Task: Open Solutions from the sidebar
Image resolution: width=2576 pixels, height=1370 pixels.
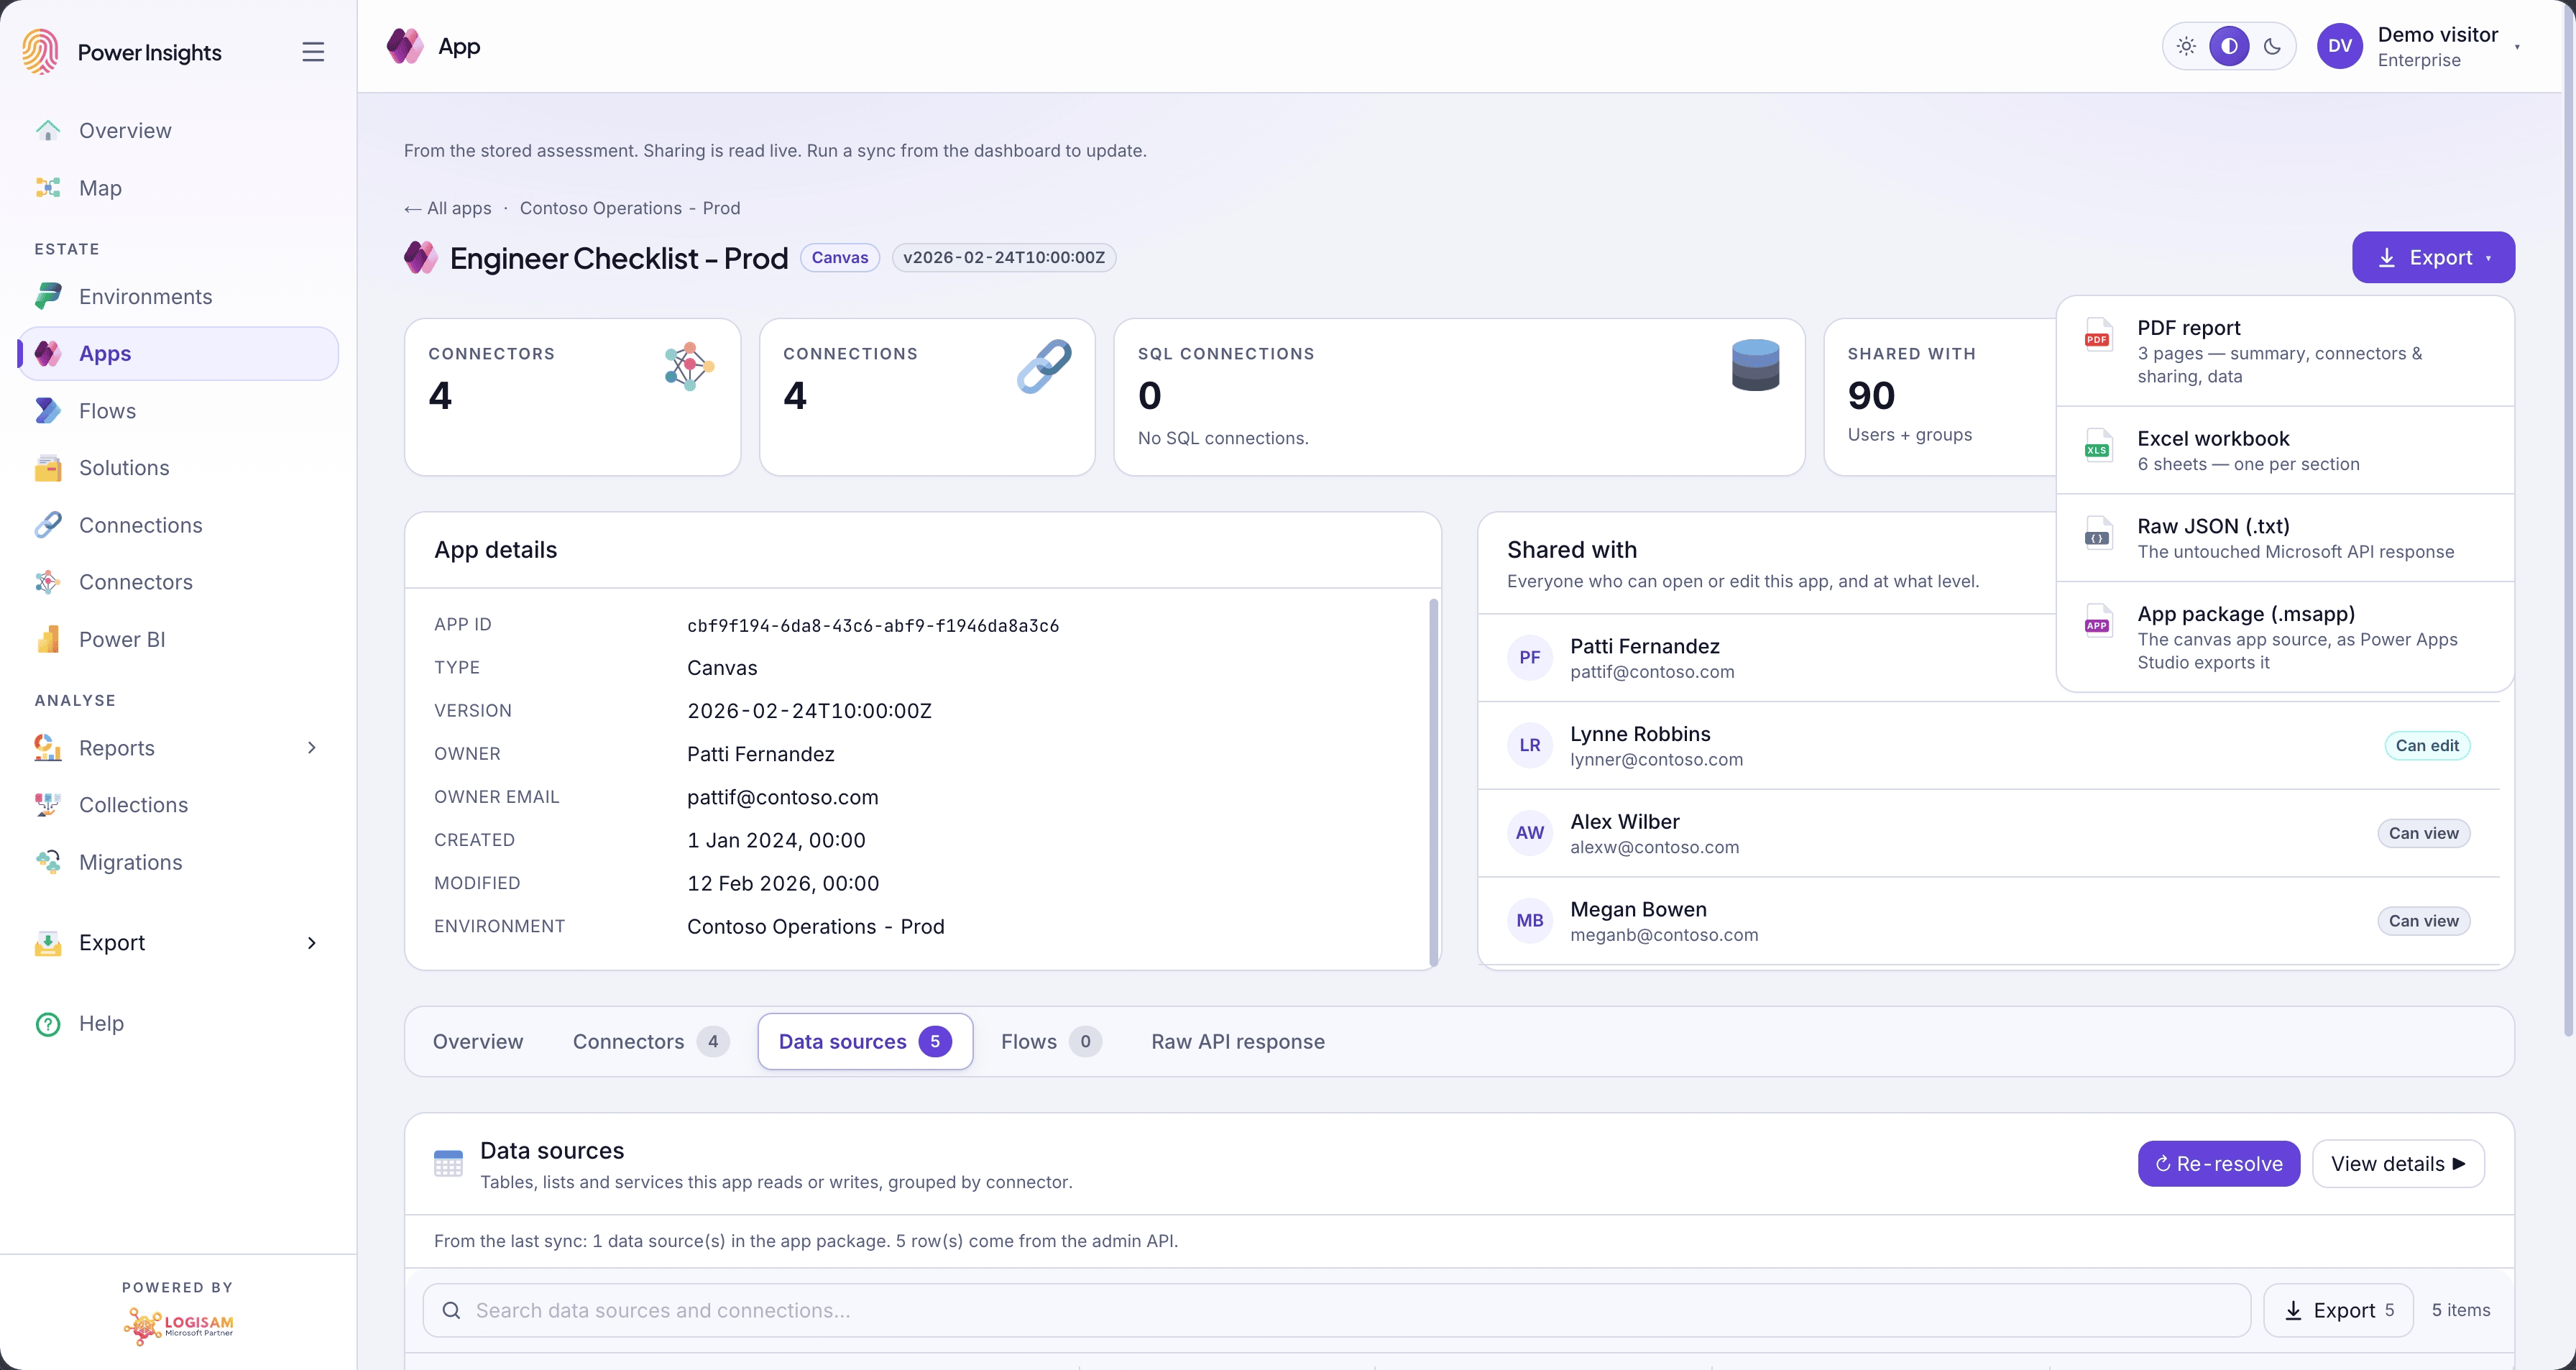Action: (x=178, y=468)
